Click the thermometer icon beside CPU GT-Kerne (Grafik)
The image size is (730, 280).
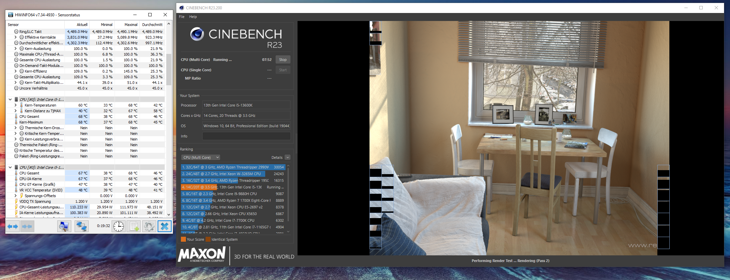click(16, 184)
